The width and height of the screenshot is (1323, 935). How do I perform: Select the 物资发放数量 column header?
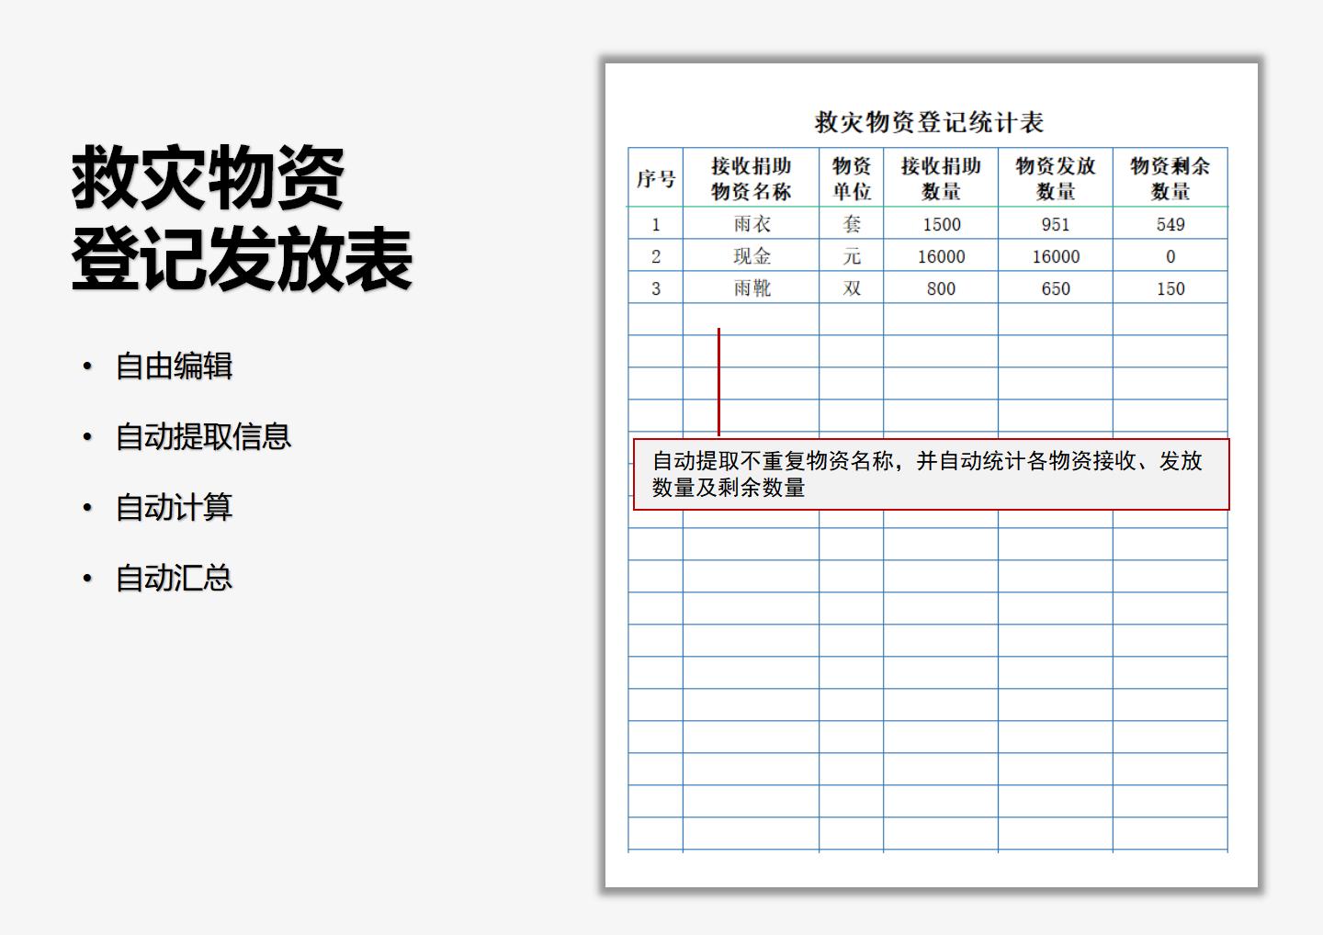[1055, 178]
